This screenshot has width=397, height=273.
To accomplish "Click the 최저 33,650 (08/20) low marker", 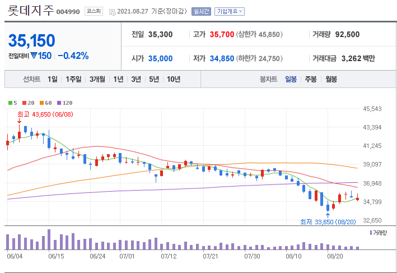I will pos(328,222).
